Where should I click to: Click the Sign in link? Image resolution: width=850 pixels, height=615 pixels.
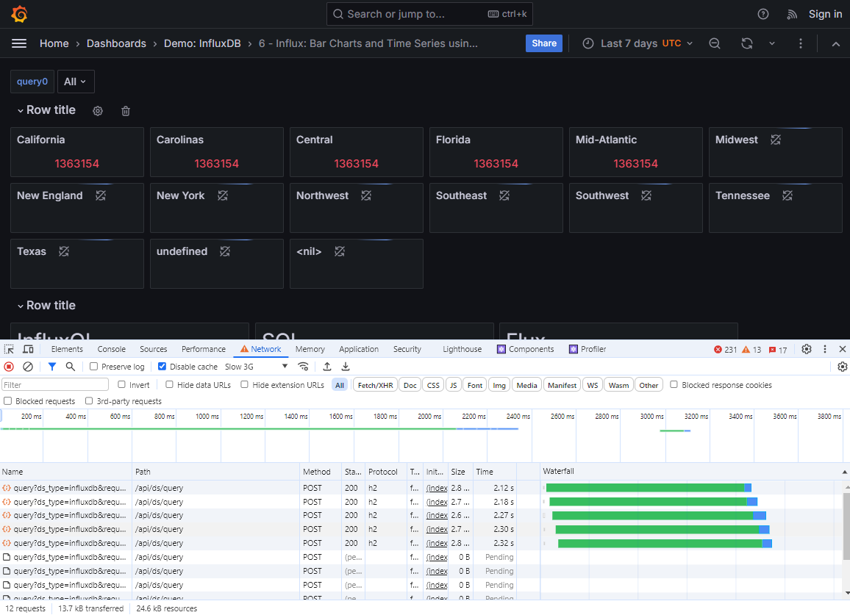(825, 14)
